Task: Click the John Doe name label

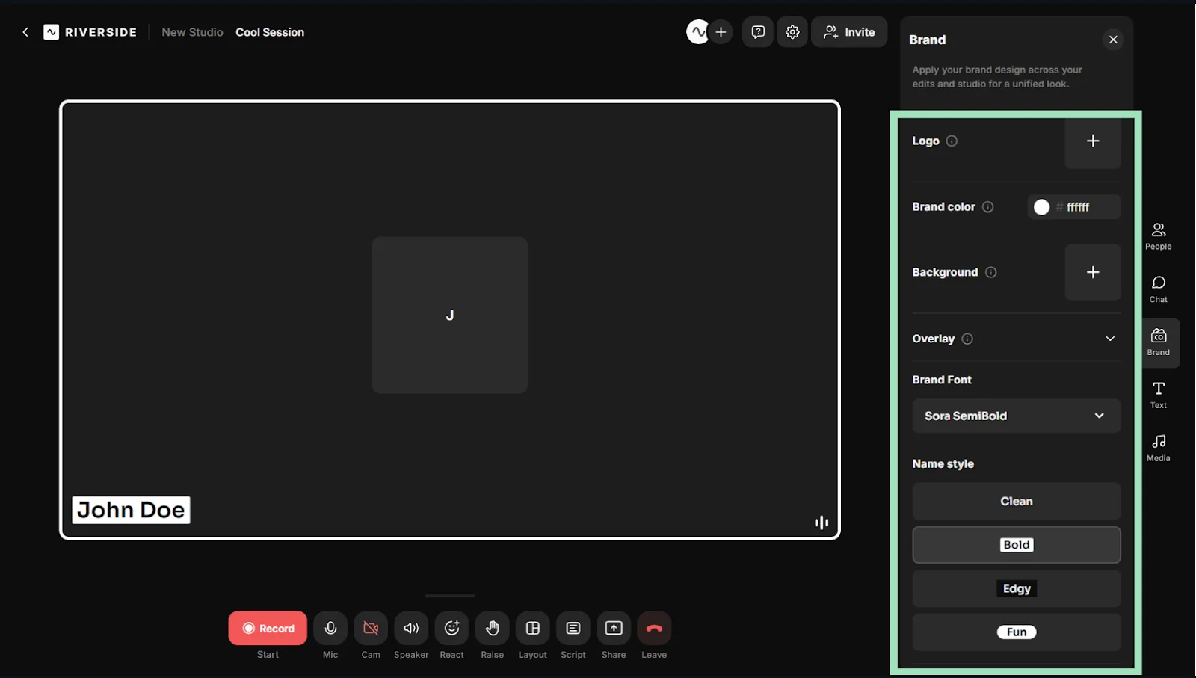Action: [131, 510]
